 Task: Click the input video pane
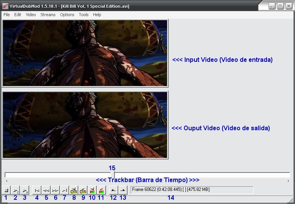pos(85,53)
